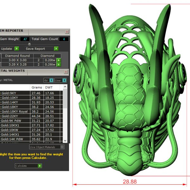Click green arrow next to 0.20tw
The width and height of the screenshot is (190, 190).
click(x=59, y=60)
